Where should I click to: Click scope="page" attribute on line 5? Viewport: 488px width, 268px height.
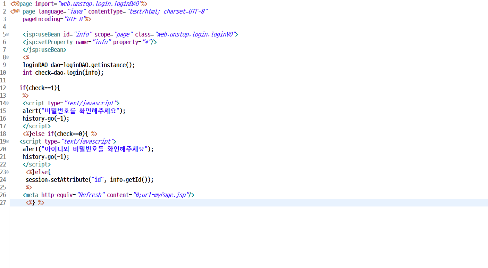114,34
